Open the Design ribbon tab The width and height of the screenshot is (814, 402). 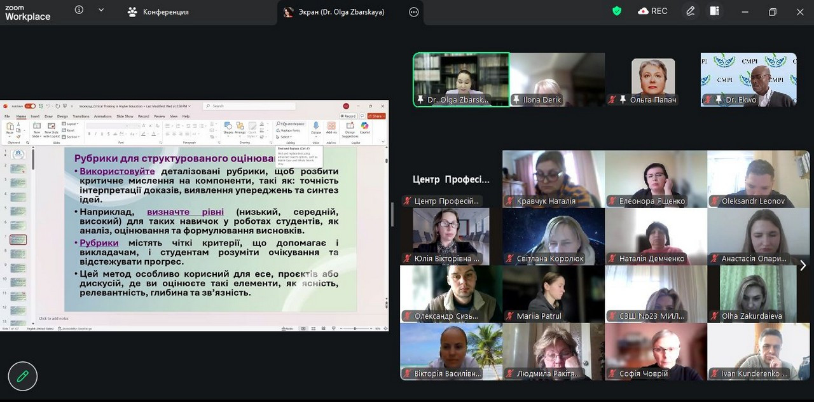click(62, 116)
